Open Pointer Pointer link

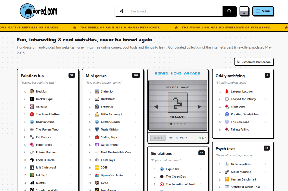pyautogui.click(x=46, y=152)
